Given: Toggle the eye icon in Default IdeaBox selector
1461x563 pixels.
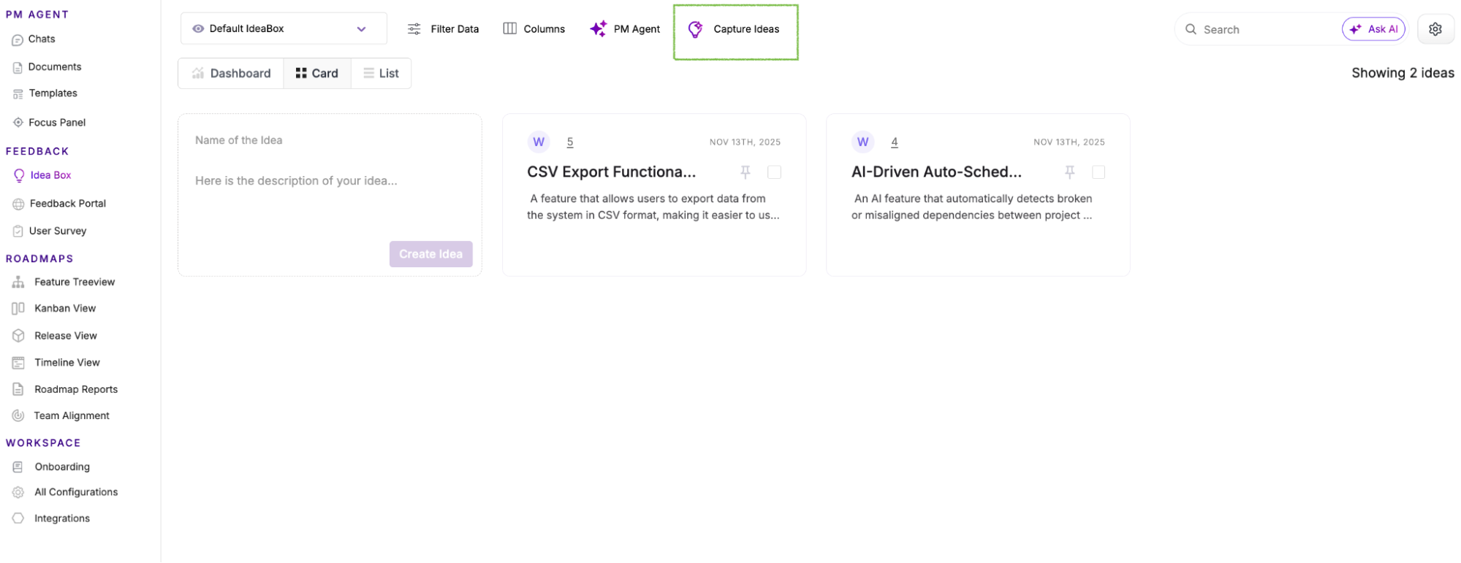Looking at the screenshot, I should click(198, 29).
